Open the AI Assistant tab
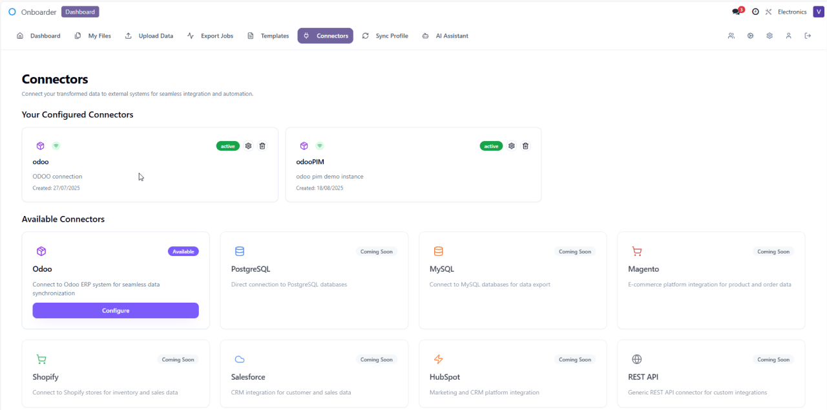The height and width of the screenshot is (410, 827). (x=445, y=36)
